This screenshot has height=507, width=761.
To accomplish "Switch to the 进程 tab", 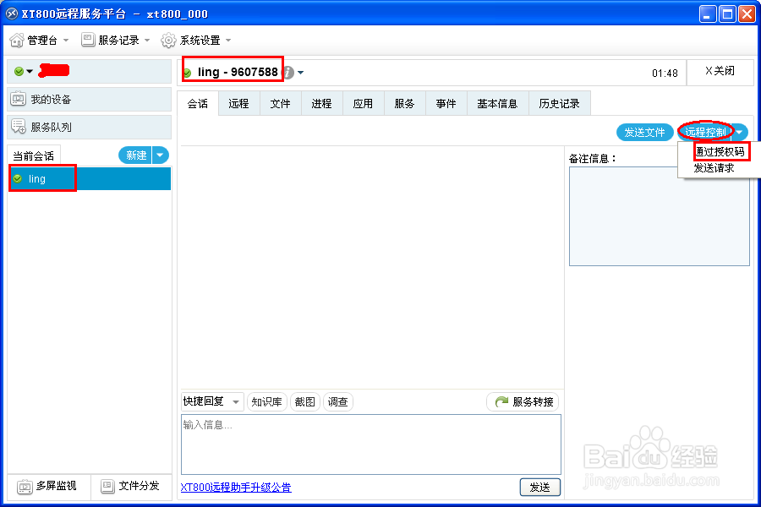I will [321, 102].
